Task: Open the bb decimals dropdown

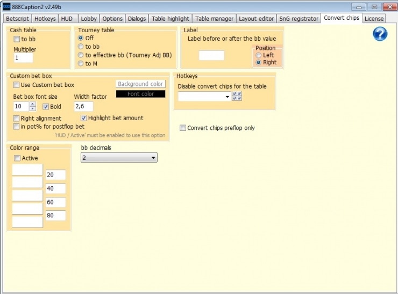Action: point(119,158)
